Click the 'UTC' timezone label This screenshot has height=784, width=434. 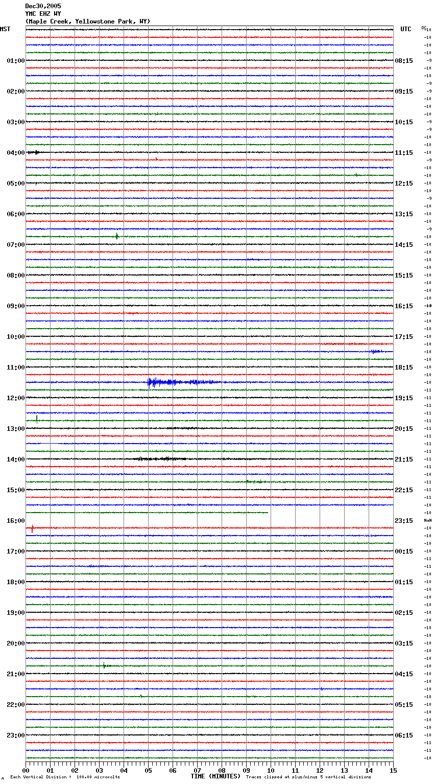coord(406,29)
